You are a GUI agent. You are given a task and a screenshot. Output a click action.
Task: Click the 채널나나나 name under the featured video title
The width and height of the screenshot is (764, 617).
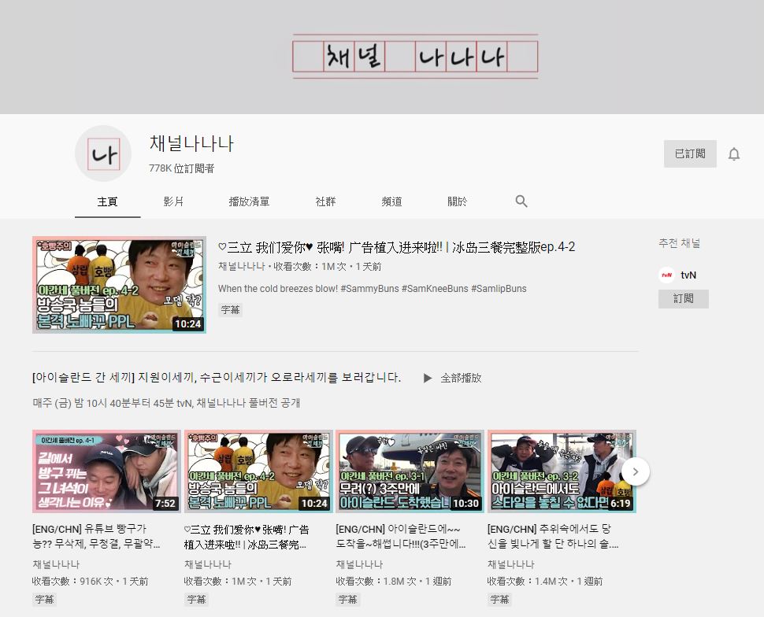(x=242, y=266)
